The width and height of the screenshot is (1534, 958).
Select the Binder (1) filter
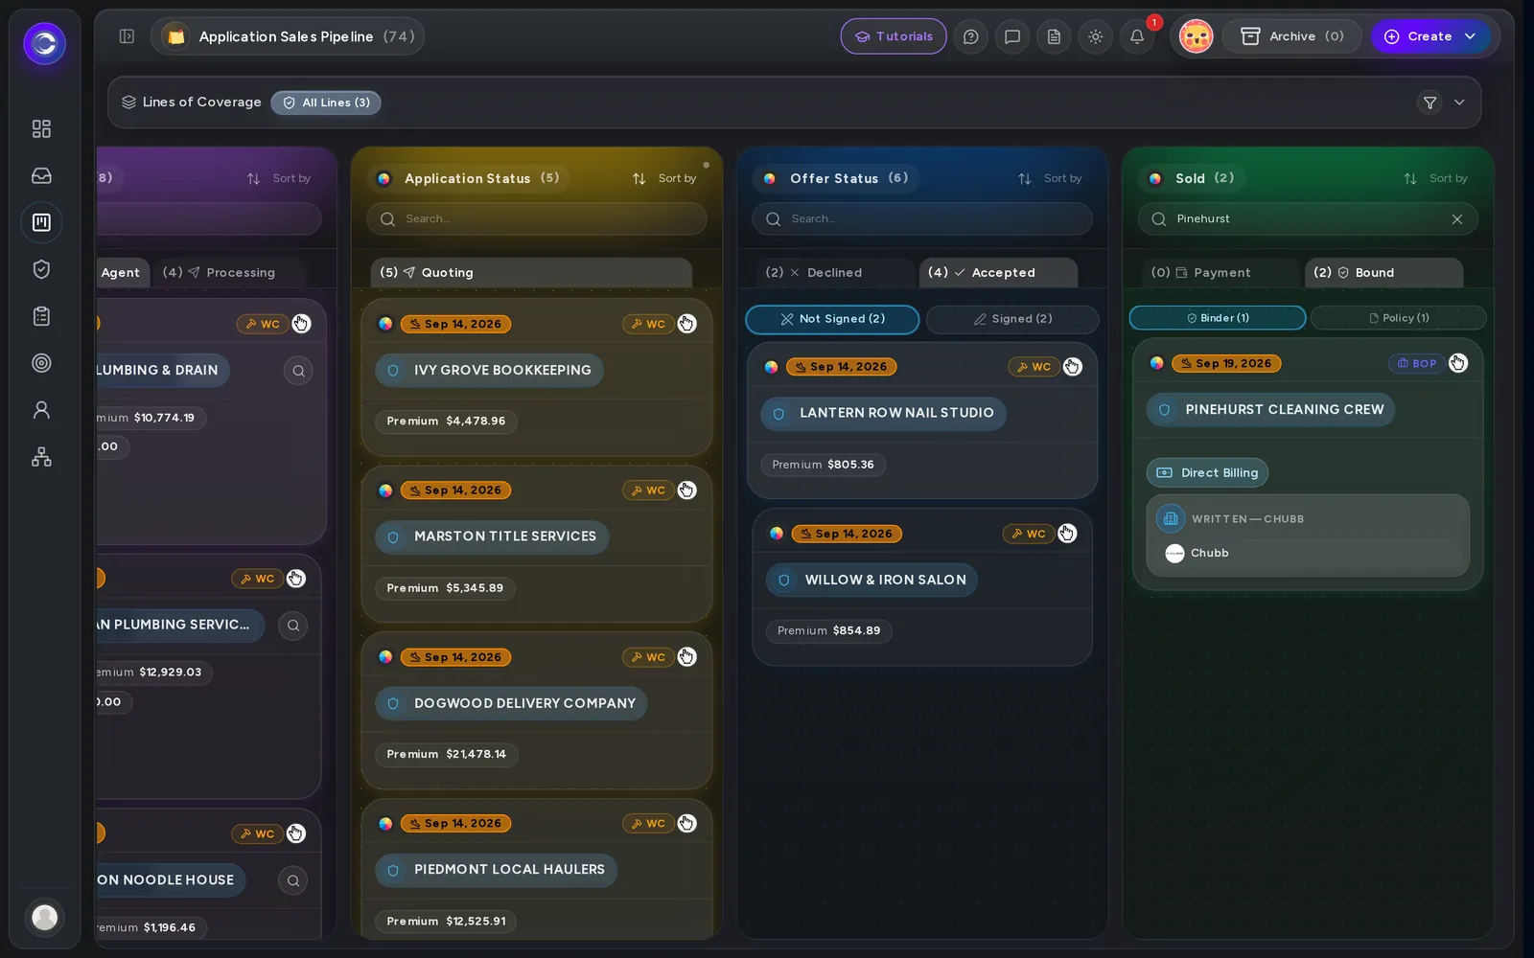click(x=1218, y=318)
